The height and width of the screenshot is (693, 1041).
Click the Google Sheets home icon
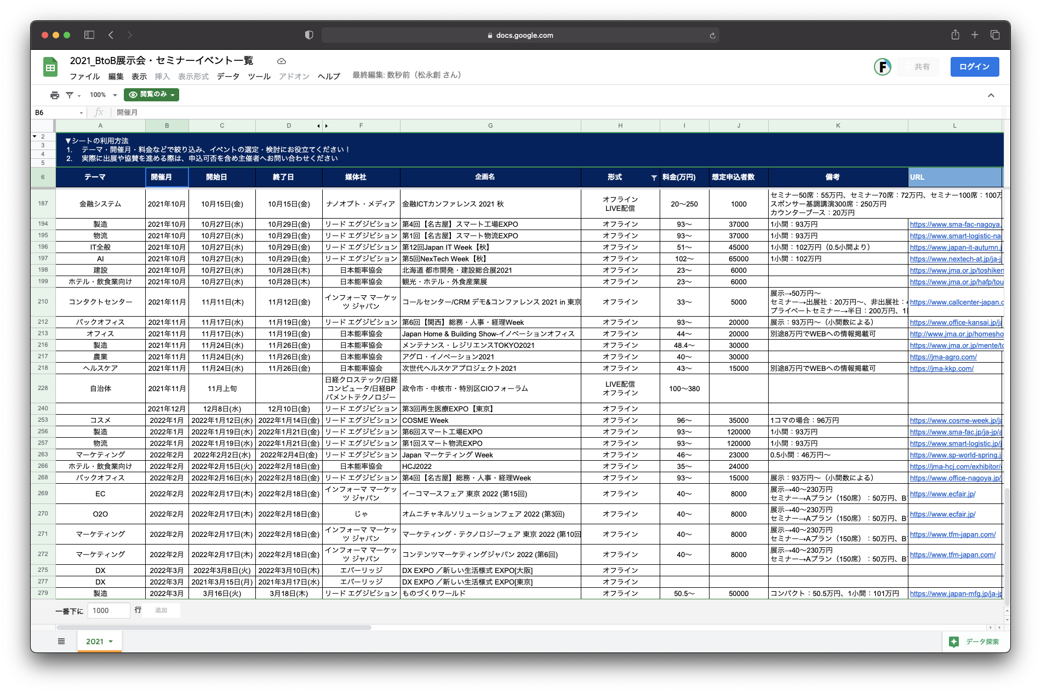[x=50, y=67]
